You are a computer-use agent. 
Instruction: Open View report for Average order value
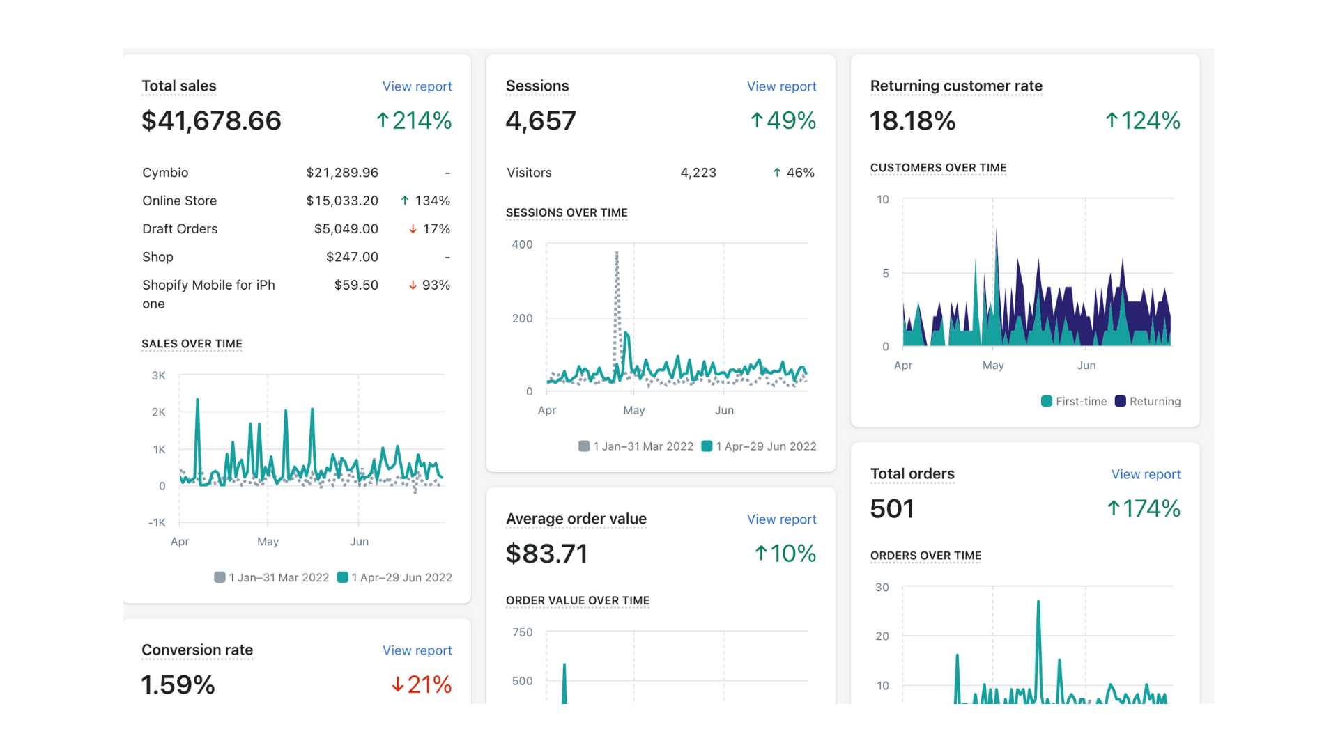pyautogui.click(x=781, y=519)
